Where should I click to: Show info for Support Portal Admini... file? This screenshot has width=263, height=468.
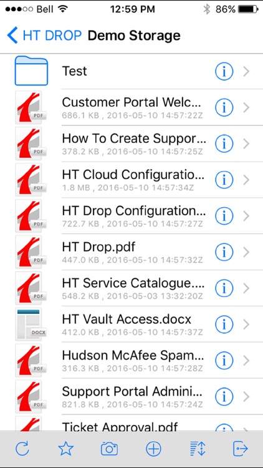[x=224, y=397]
